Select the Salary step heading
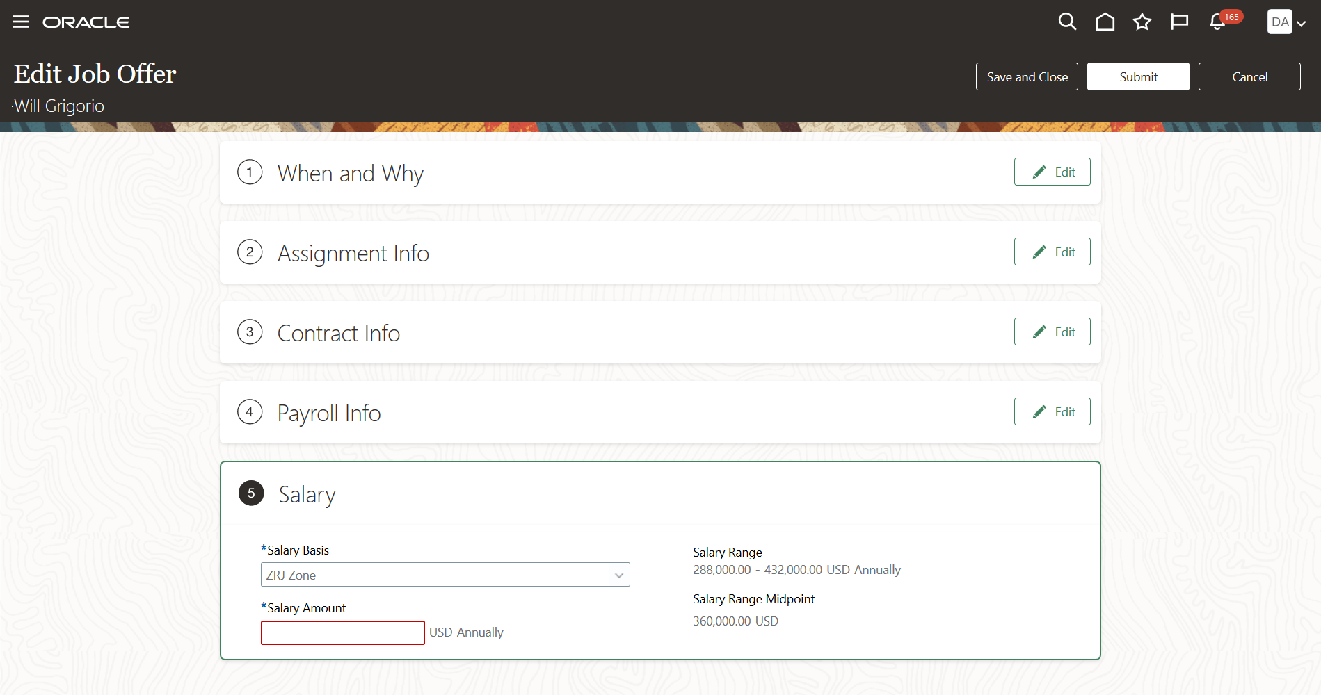1321x695 pixels. (307, 494)
